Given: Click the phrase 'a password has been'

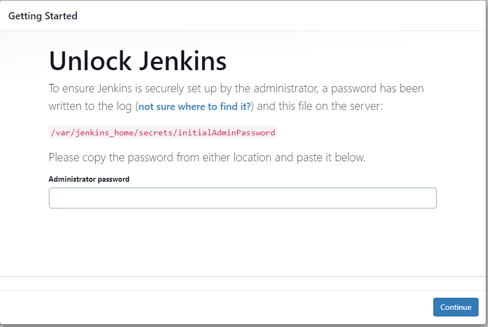Looking at the screenshot, I should tap(377, 88).
